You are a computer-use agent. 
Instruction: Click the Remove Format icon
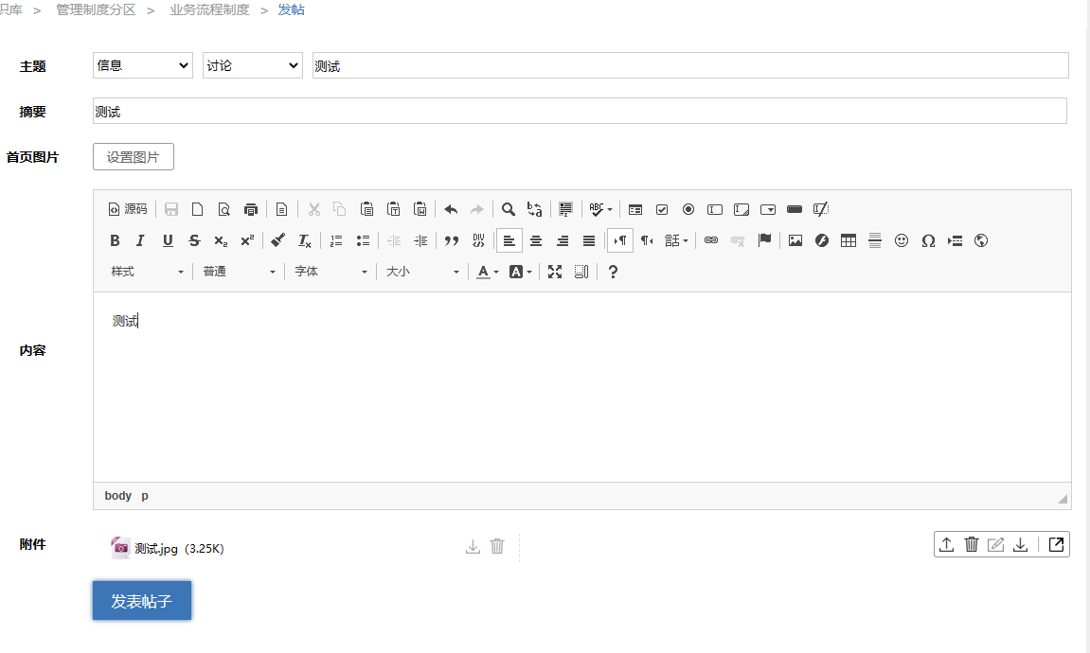305,240
